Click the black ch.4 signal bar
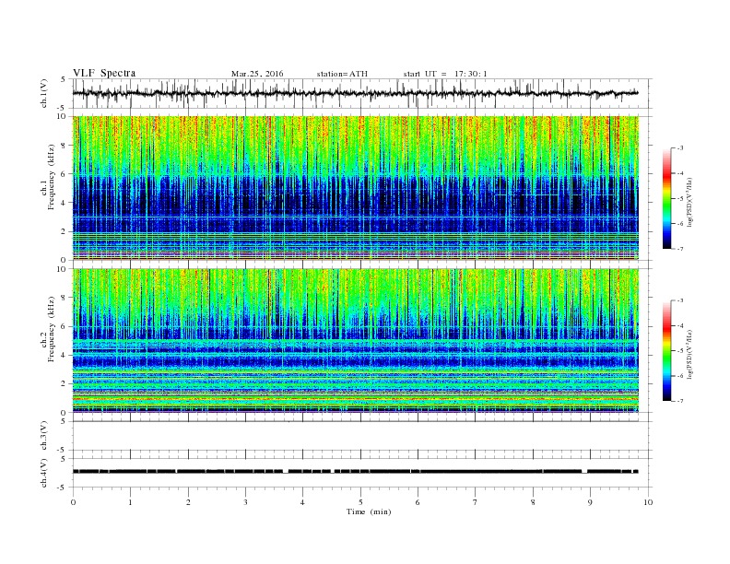 [356, 472]
